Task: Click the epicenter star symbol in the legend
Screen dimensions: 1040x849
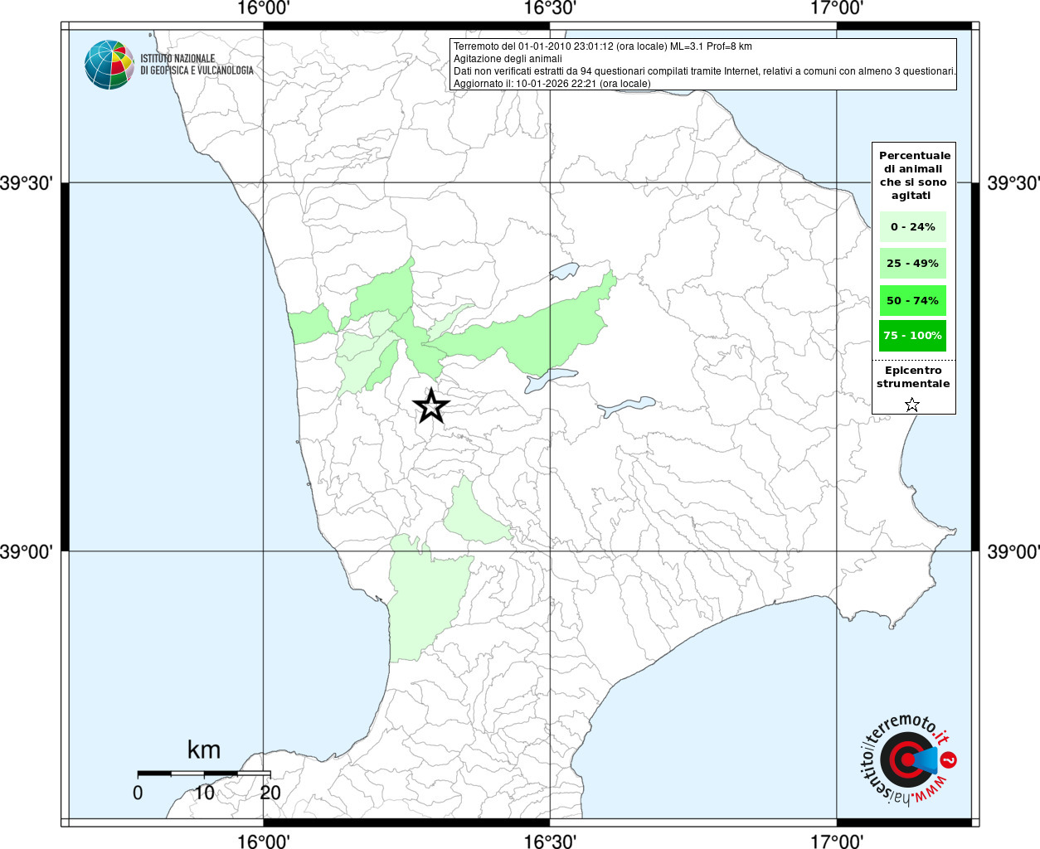Action: point(912,405)
